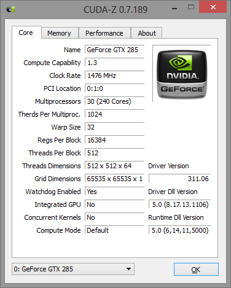
Task: Click the Driver Version field 311.06
Action: tap(179, 179)
